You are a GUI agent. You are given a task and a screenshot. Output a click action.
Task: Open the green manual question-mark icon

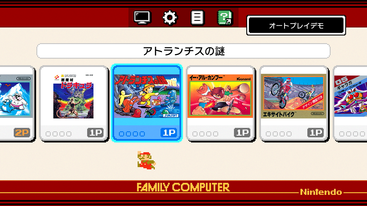225,18
